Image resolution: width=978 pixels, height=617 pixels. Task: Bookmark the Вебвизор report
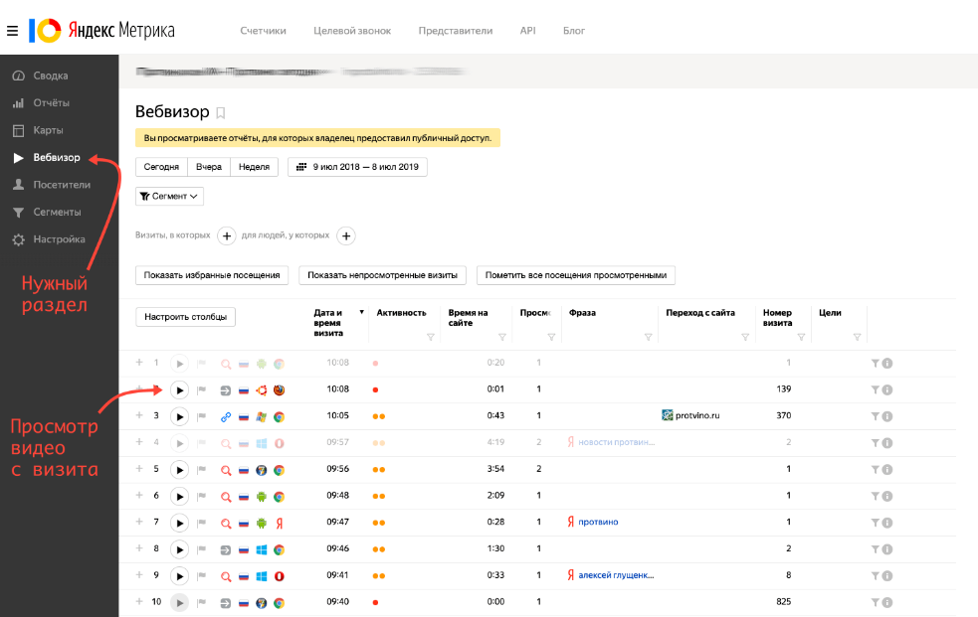click(220, 112)
